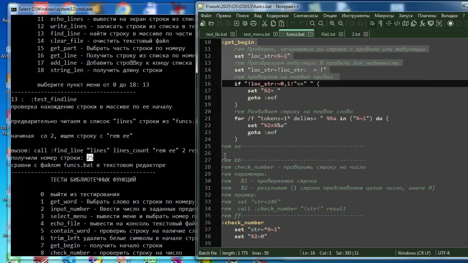The image size is (468, 263).
Task: Click the highlighted 25 in the cmd window
Action: [90, 158]
